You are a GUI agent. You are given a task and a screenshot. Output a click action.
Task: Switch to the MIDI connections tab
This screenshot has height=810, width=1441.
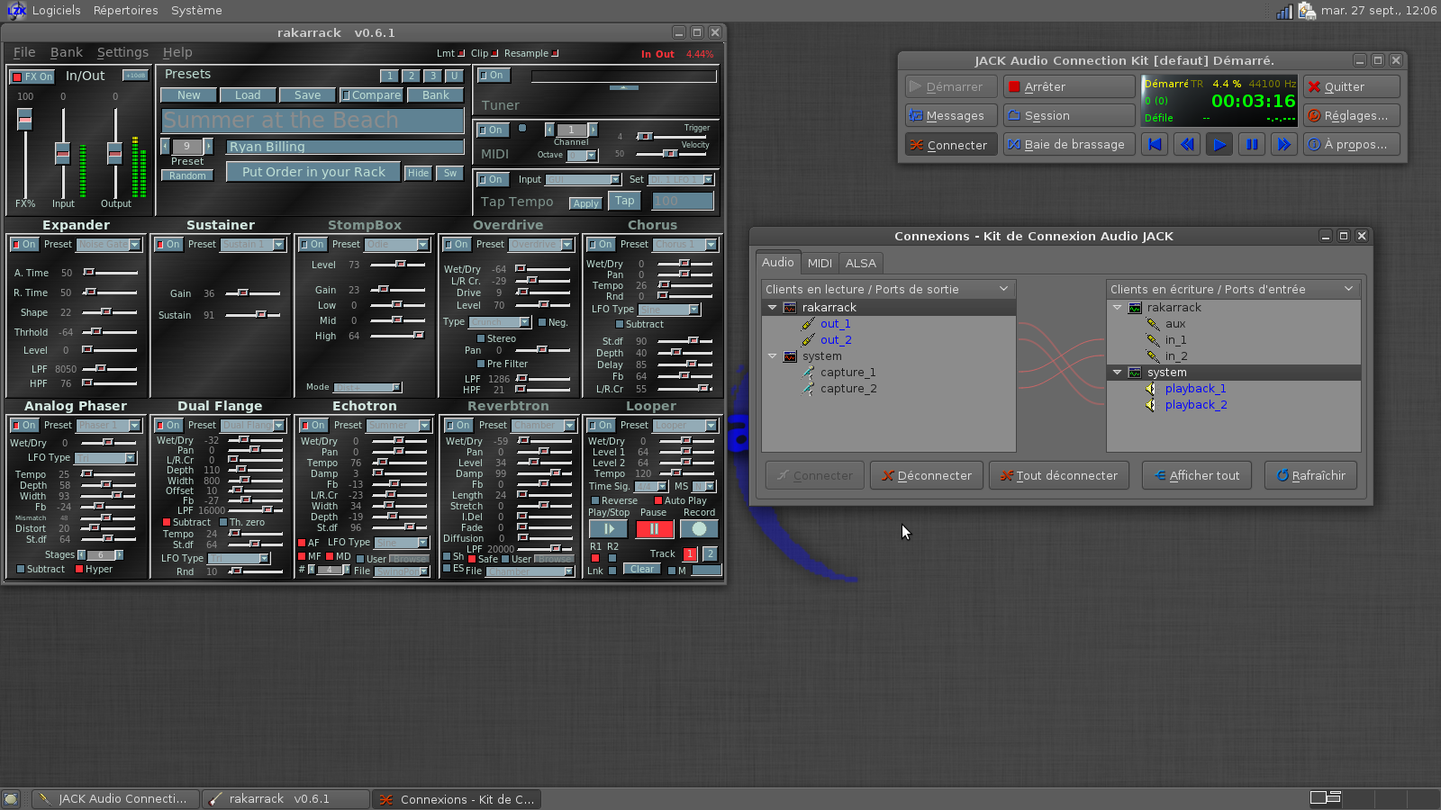pos(819,263)
